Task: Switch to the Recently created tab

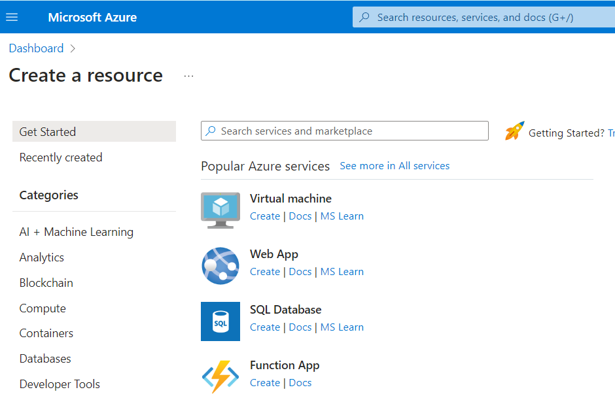Action: [x=60, y=157]
